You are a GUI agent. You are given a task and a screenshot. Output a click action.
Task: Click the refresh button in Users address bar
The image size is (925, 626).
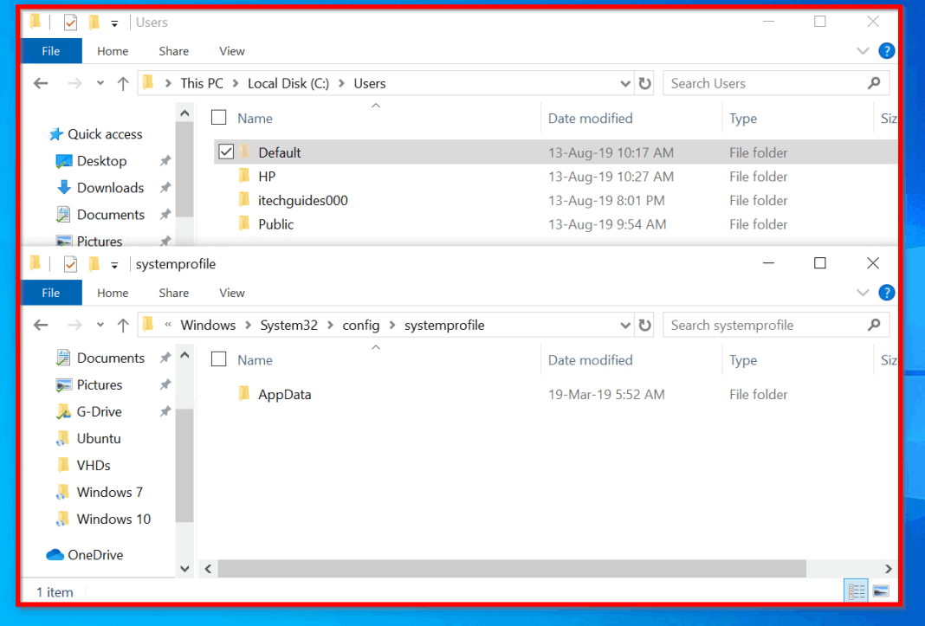[x=644, y=83]
